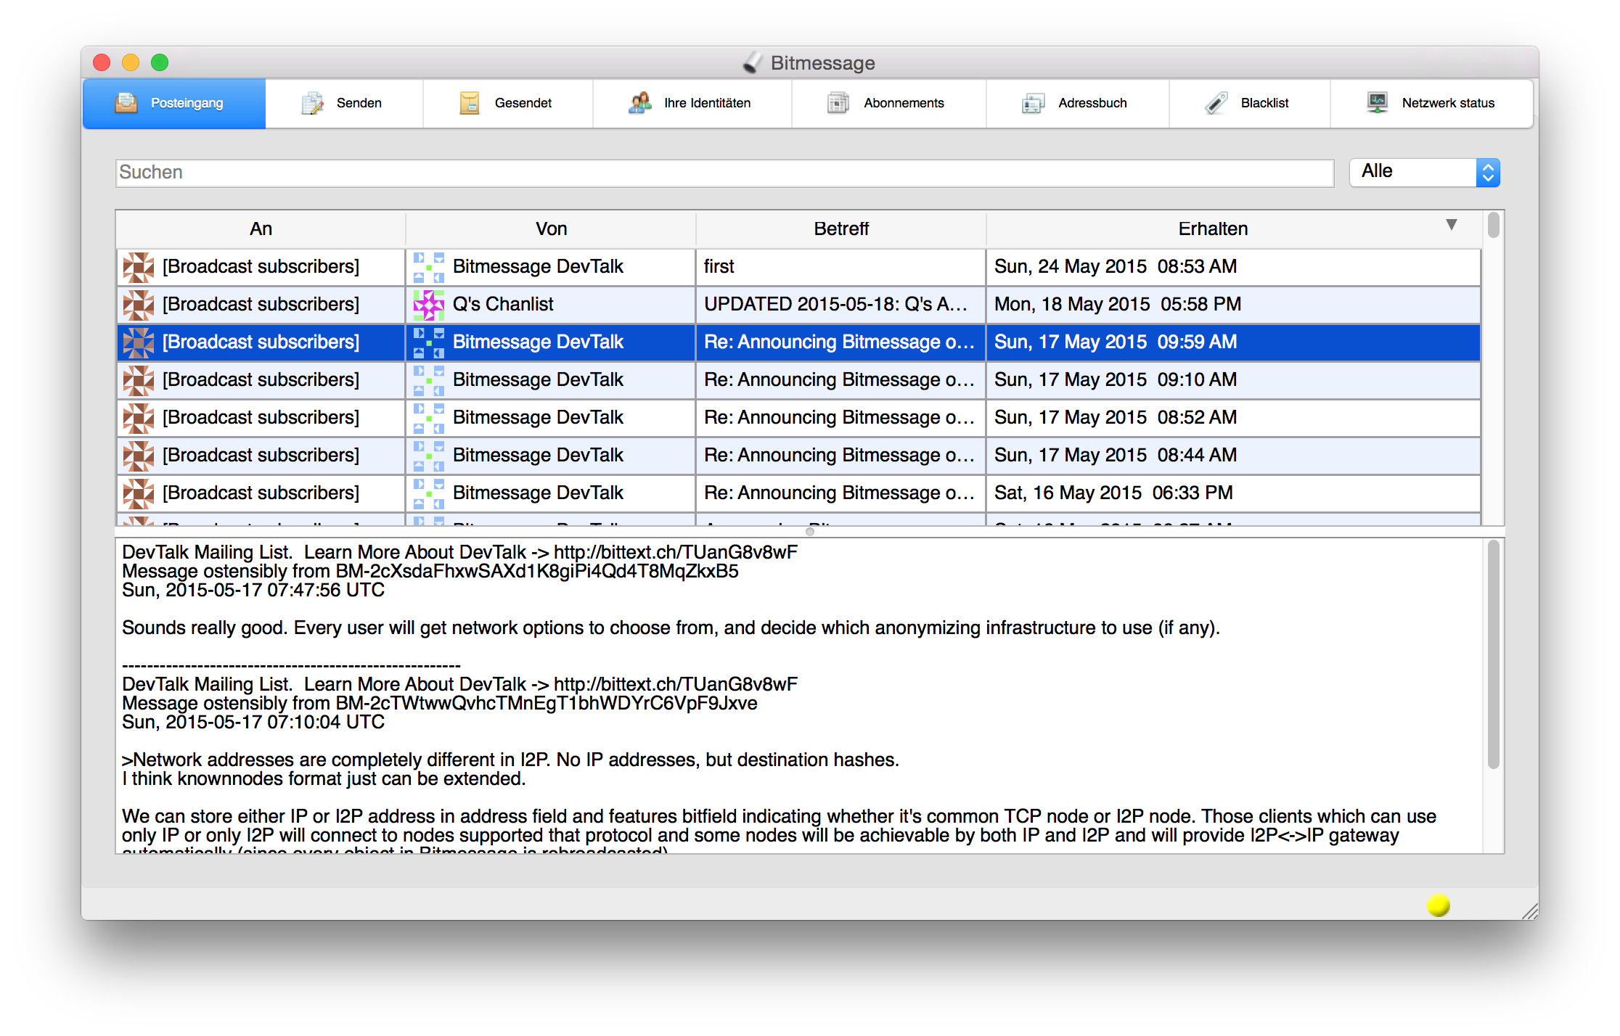Screen dimensions: 1620x1036
Task: Open the Netzwerk status tab
Action: coord(1447,103)
